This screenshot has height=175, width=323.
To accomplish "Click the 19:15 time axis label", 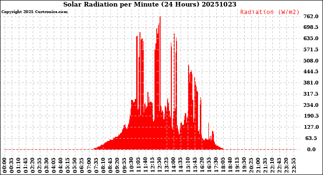I will point(237,166).
